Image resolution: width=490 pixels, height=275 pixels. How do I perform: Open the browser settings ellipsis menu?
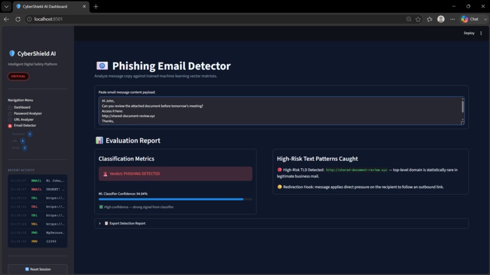point(452,19)
